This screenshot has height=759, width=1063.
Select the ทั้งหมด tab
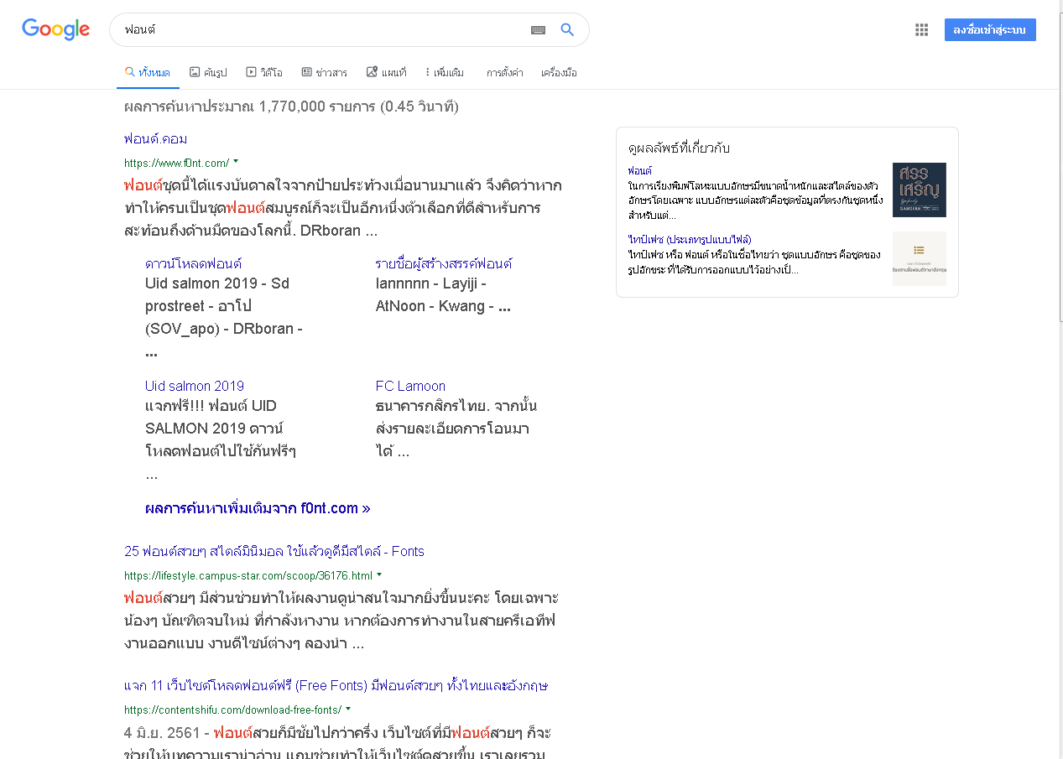[148, 73]
